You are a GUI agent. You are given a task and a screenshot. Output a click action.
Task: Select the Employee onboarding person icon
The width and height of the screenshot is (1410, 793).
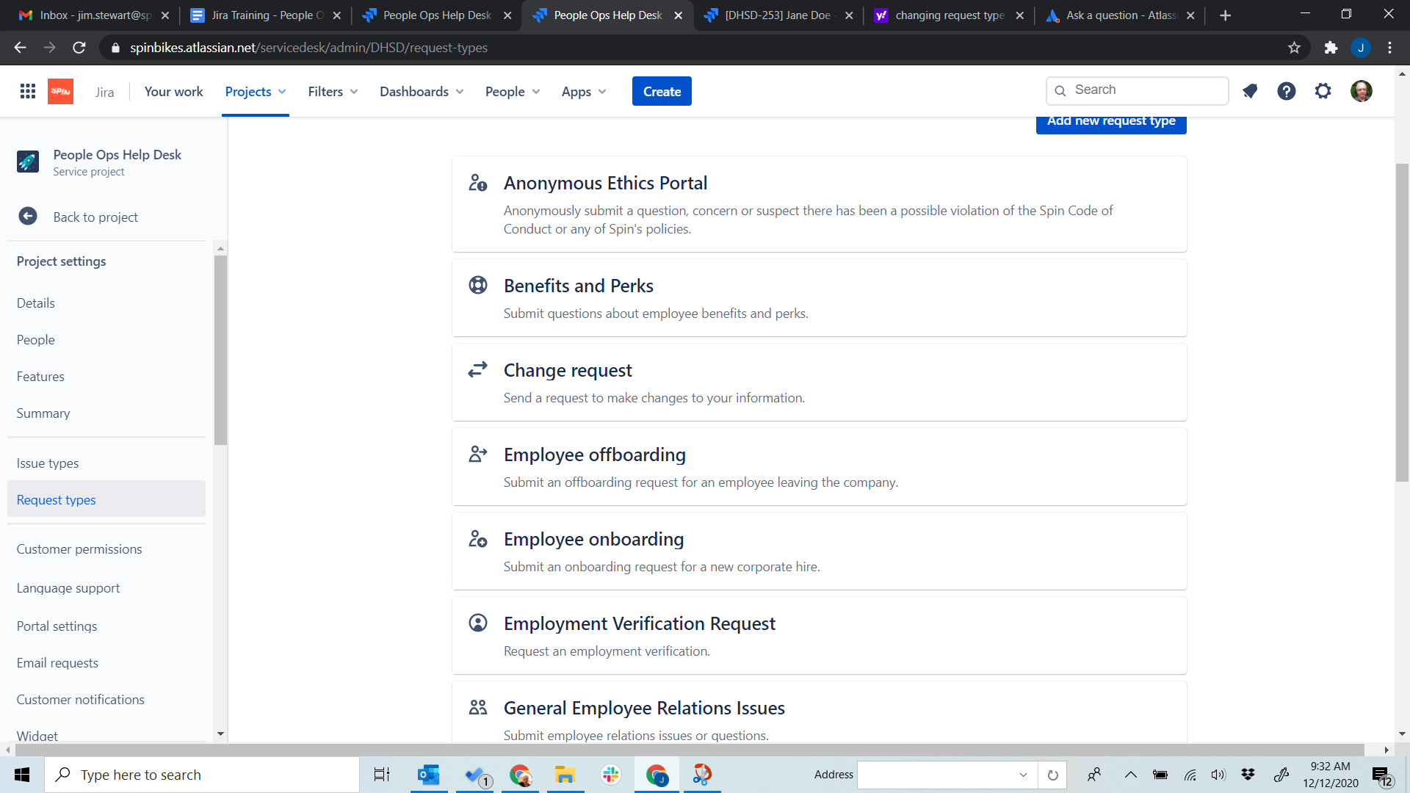coord(478,538)
